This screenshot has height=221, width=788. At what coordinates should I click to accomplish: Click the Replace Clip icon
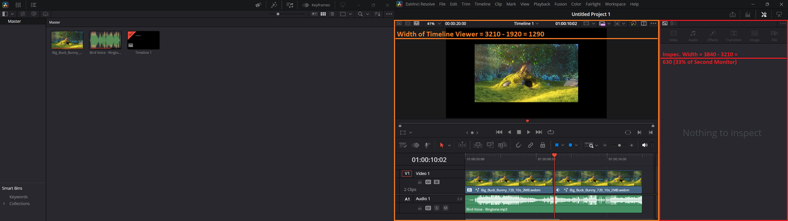coord(502,145)
